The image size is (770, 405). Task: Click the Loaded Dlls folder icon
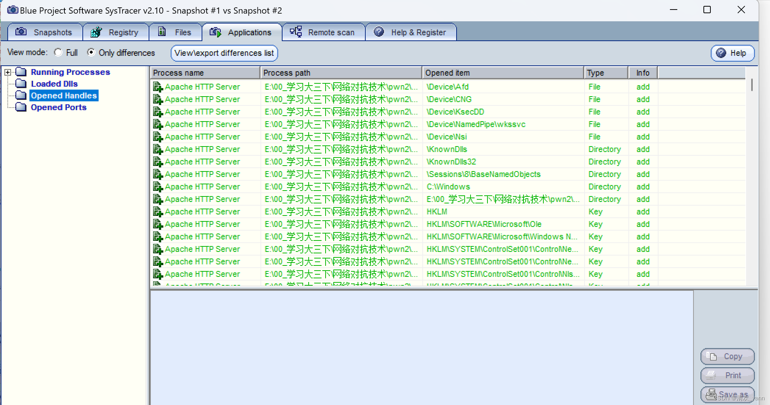[x=21, y=84]
